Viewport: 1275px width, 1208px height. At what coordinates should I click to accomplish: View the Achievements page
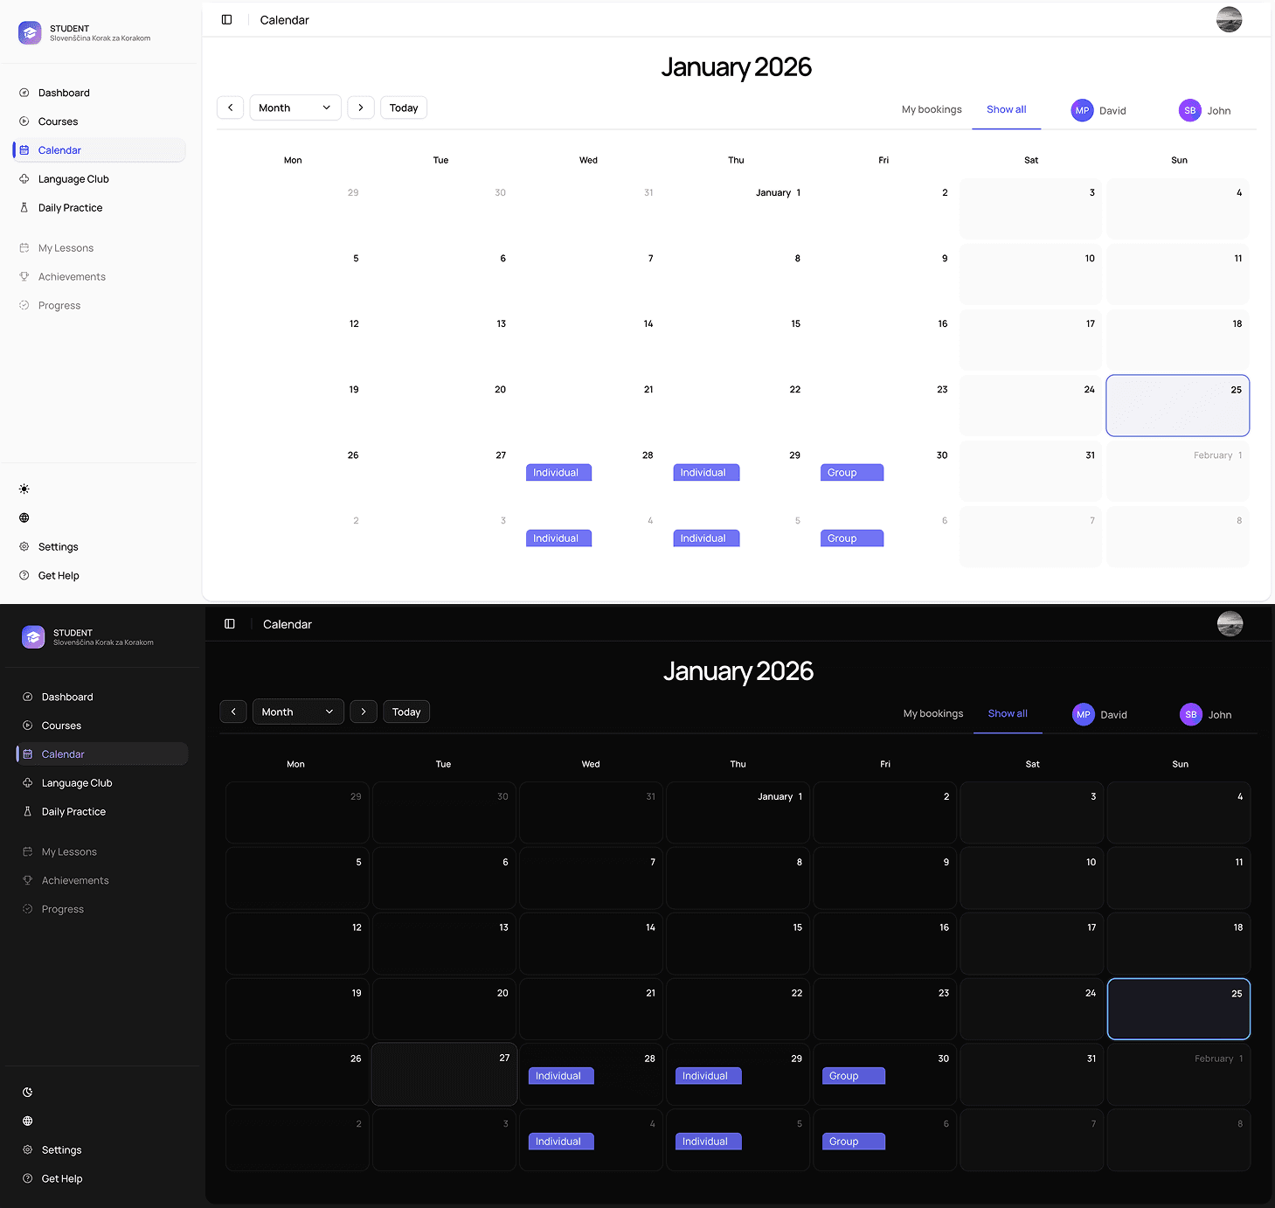(x=72, y=276)
